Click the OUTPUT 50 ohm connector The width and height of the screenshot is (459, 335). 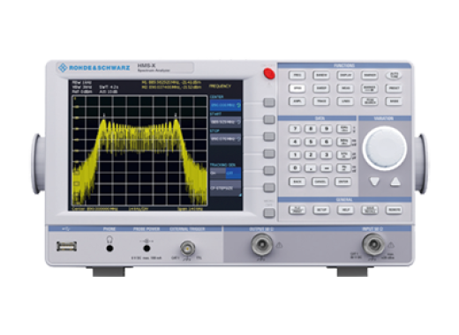(261, 244)
